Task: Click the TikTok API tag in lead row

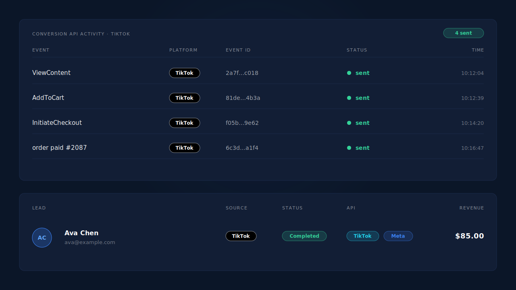Action: click(363, 236)
